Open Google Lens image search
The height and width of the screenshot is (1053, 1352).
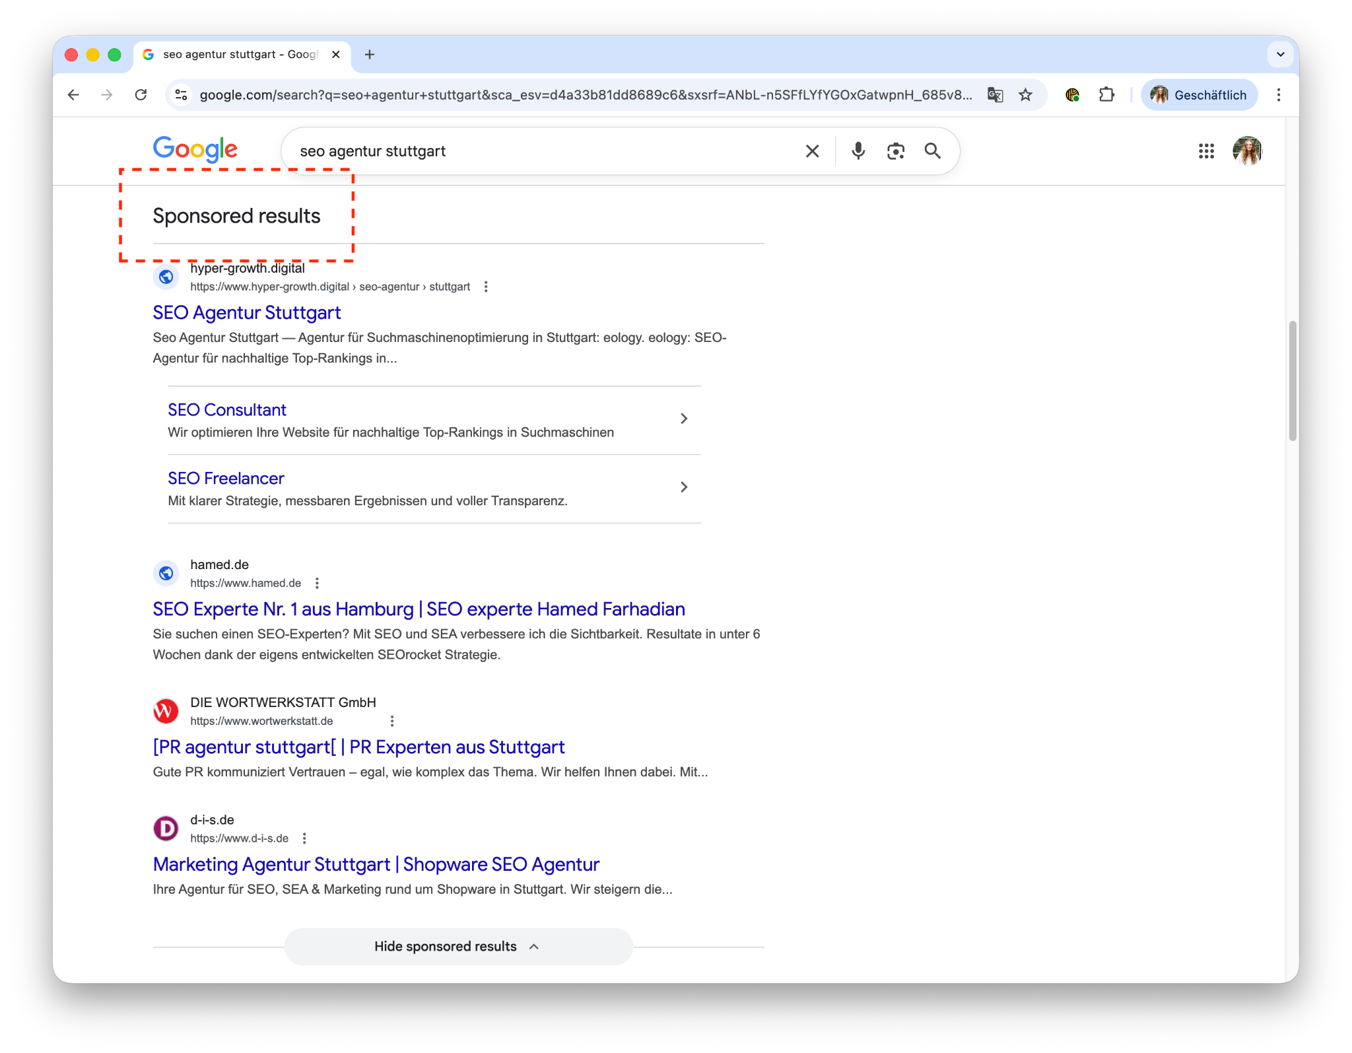click(x=895, y=151)
